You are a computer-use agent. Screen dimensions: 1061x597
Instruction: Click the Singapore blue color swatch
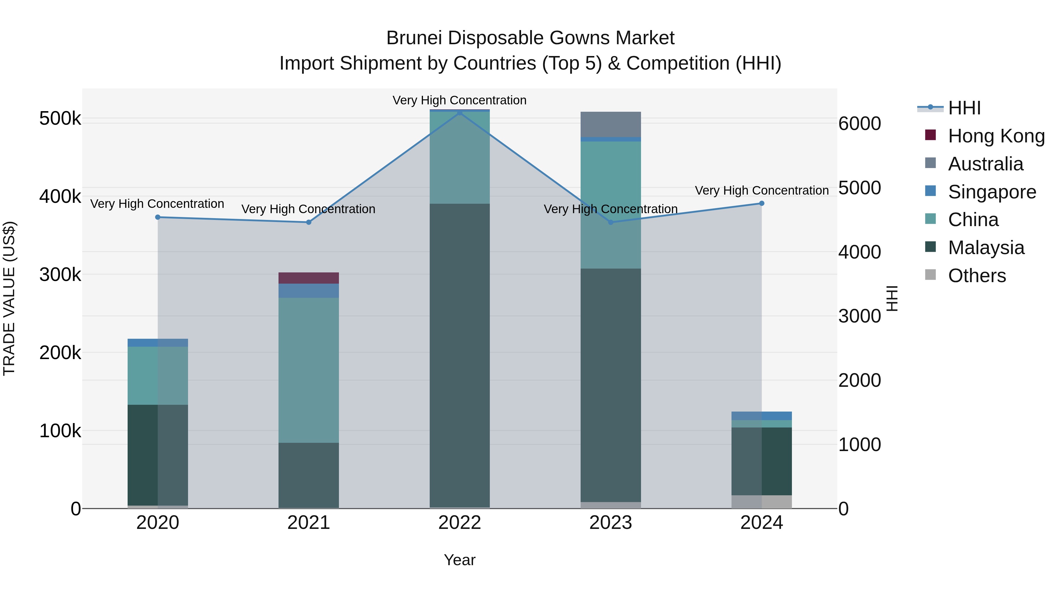pyautogui.click(x=930, y=191)
